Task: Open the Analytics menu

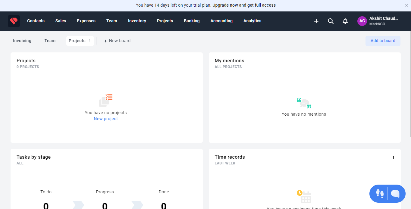Action: pyautogui.click(x=252, y=21)
